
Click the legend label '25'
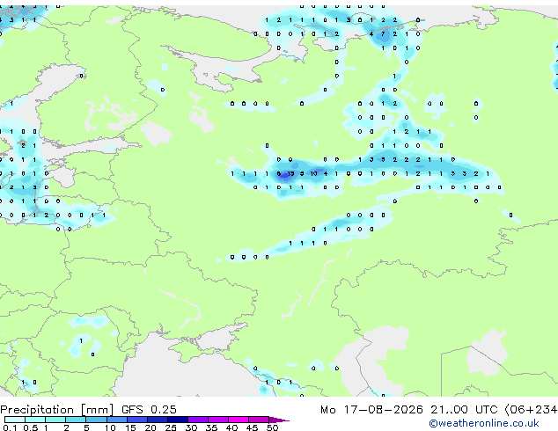171,427
